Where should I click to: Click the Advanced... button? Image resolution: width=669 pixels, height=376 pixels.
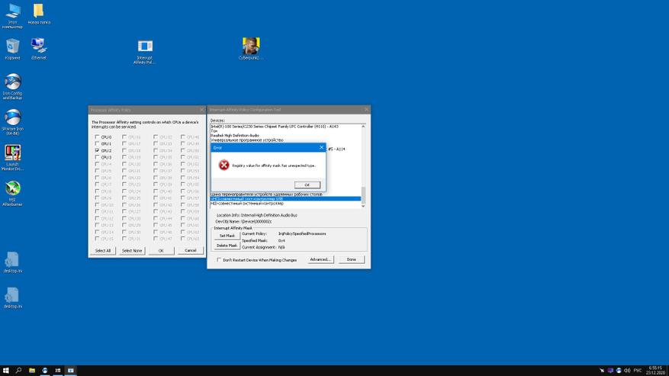pos(320,259)
